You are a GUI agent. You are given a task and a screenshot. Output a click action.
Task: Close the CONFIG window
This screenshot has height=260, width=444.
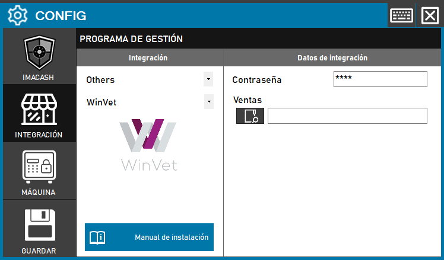coord(429,15)
